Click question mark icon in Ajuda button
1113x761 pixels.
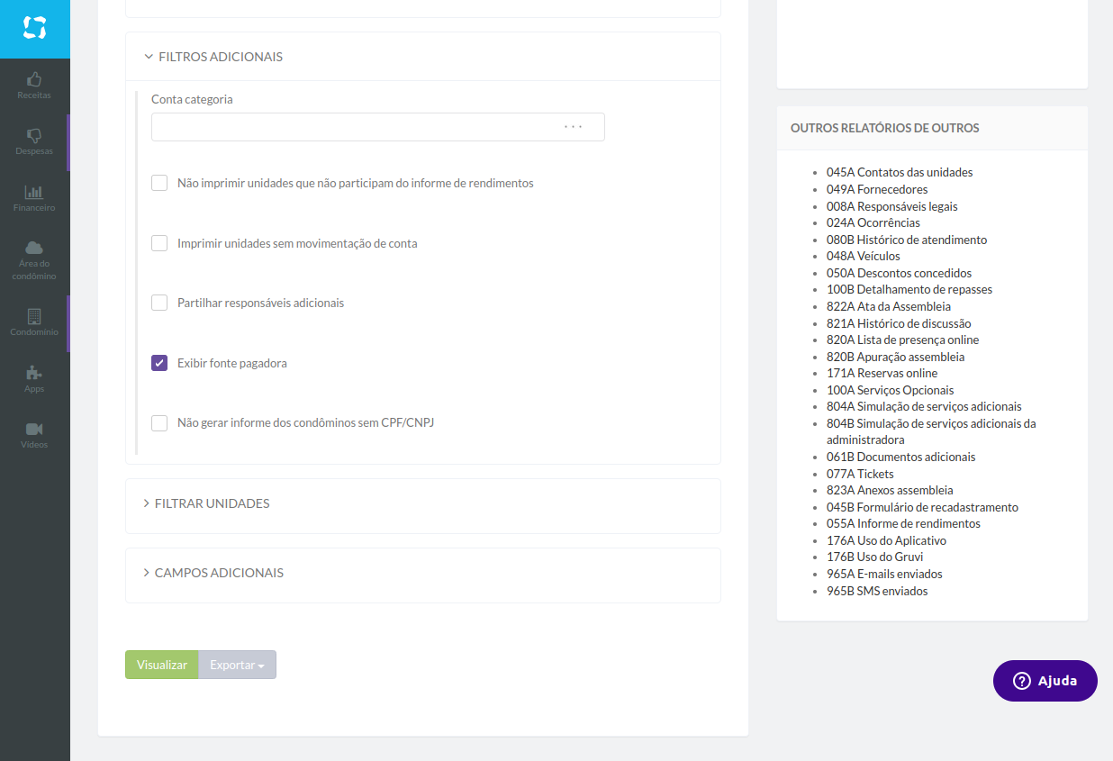[x=1021, y=681]
